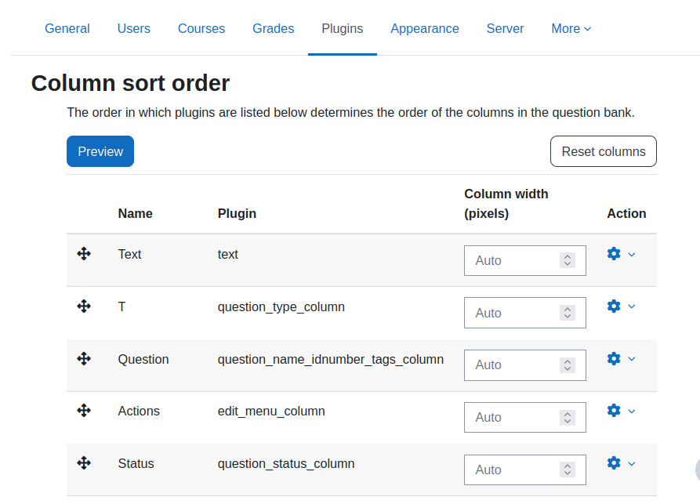Click the move handle for the T row
The image size is (700, 504).
click(x=84, y=306)
